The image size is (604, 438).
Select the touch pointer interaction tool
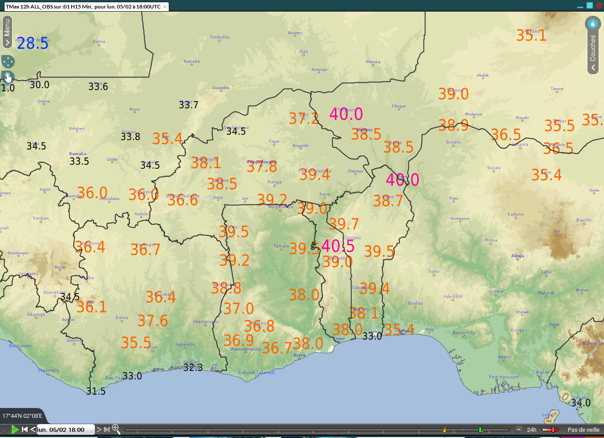pyautogui.click(x=8, y=77)
